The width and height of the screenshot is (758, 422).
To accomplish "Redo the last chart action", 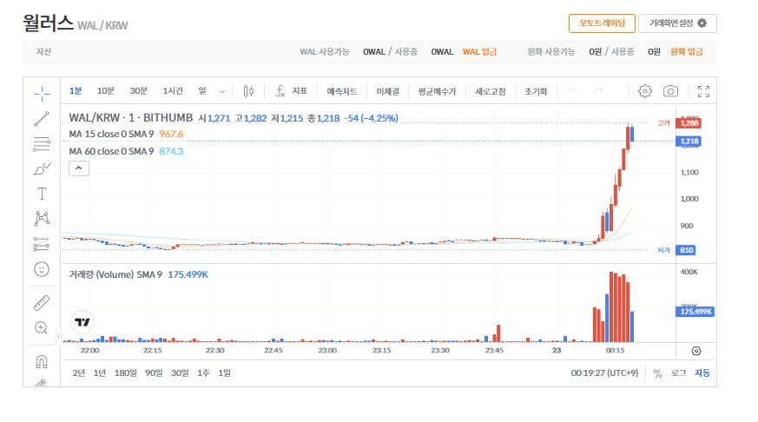I will click(599, 91).
